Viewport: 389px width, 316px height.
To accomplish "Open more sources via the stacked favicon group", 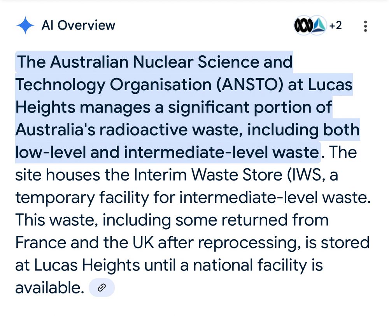I will click(311, 25).
